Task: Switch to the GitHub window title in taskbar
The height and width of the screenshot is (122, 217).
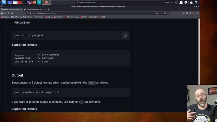Action: tap(87, 2)
